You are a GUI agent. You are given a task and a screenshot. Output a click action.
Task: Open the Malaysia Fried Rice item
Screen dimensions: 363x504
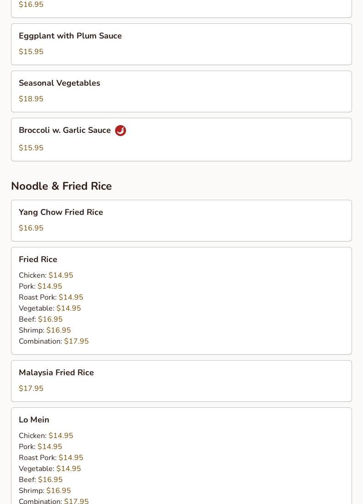point(56,373)
